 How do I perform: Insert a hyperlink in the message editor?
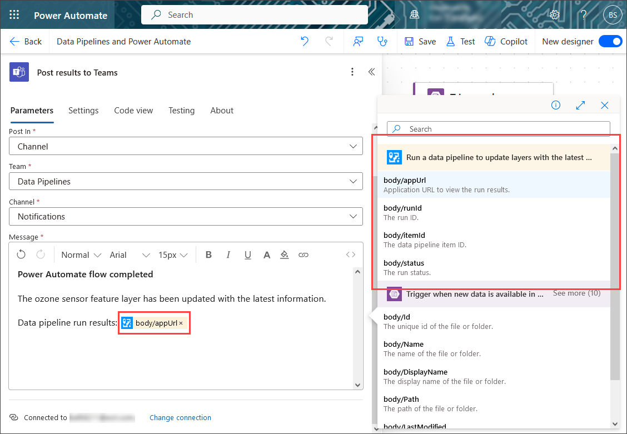[303, 255]
